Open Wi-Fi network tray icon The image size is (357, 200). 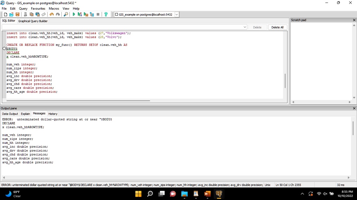pos(319,194)
